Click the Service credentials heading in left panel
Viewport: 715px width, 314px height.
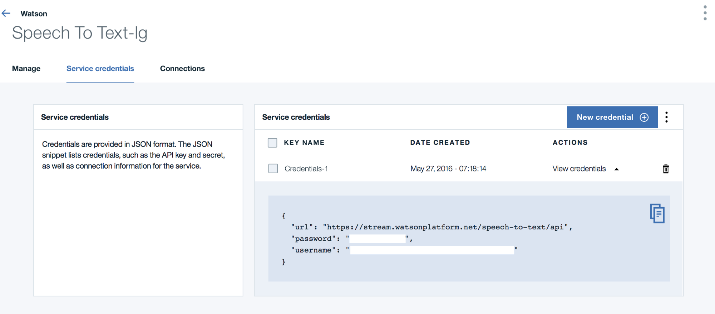(x=75, y=117)
